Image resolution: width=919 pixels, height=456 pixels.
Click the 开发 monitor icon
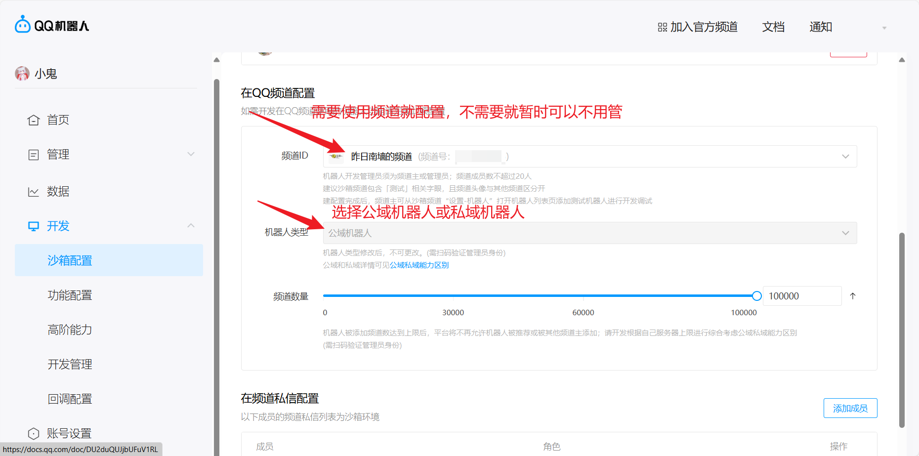33,226
